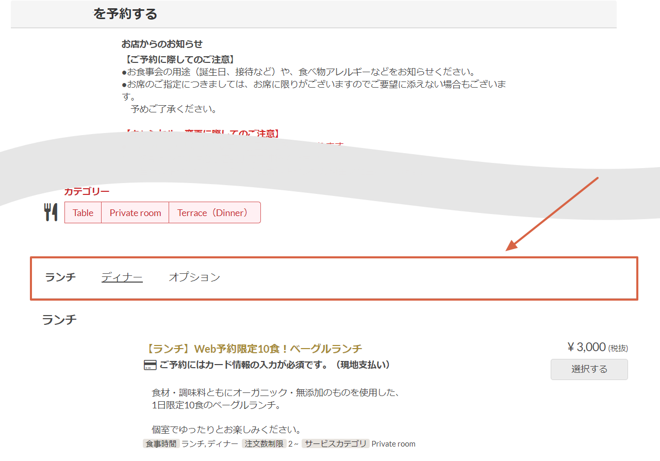Click the お店からのお知らせ heading
The width and height of the screenshot is (660, 461).
[x=162, y=44]
